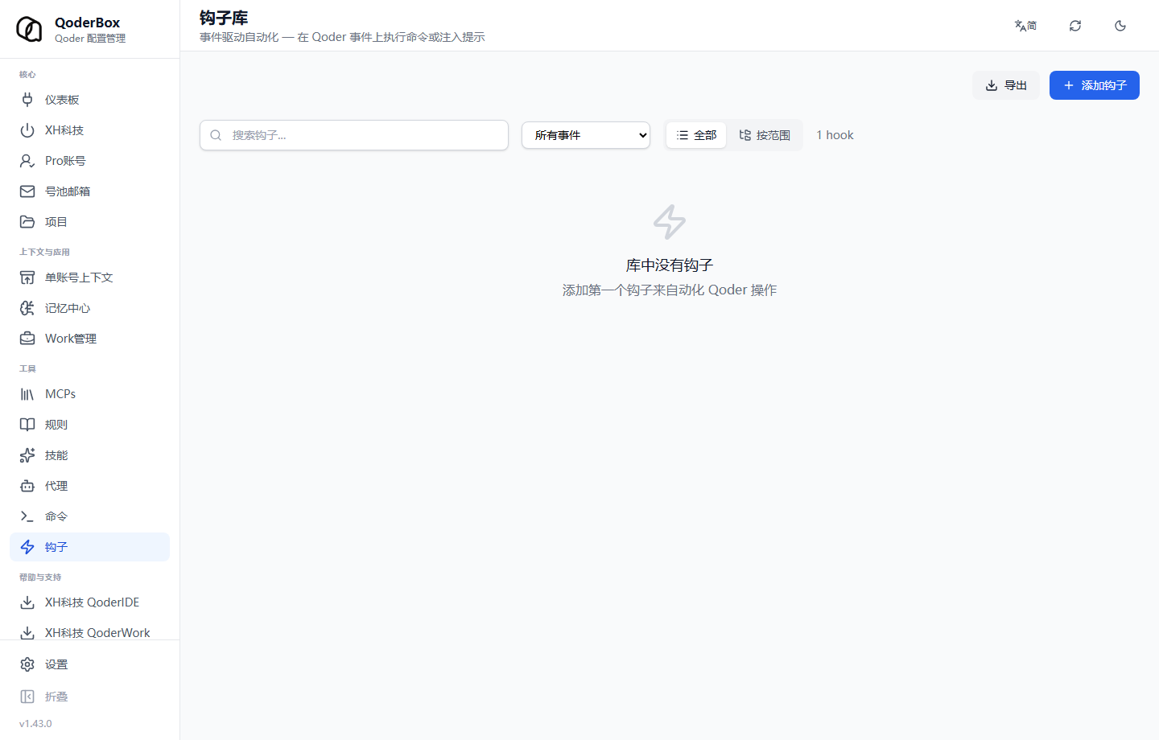Open the MCPs library icon
Image resolution: width=1159 pixels, height=740 pixels.
click(27, 394)
